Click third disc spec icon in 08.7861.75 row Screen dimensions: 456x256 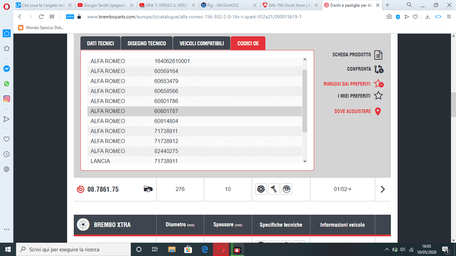click(x=286, y=189)
